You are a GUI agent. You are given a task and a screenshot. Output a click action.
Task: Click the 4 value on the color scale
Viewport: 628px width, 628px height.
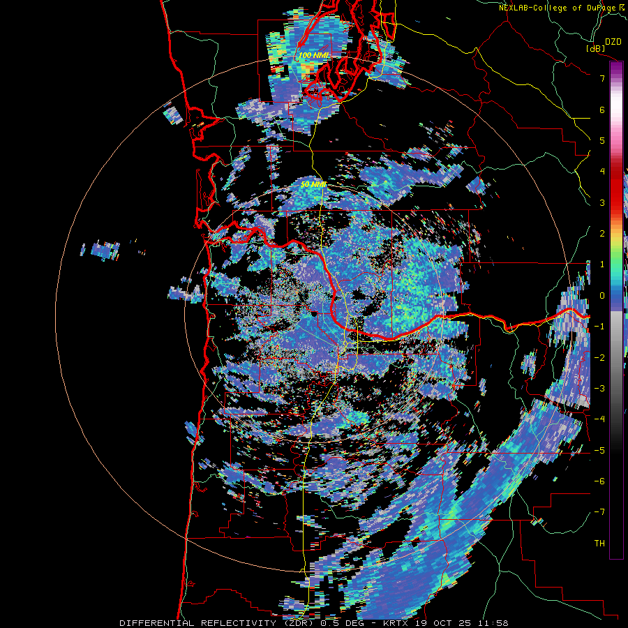[x=602, y=172]
